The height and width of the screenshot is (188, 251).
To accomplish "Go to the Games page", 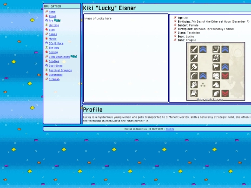I will 53,34.
